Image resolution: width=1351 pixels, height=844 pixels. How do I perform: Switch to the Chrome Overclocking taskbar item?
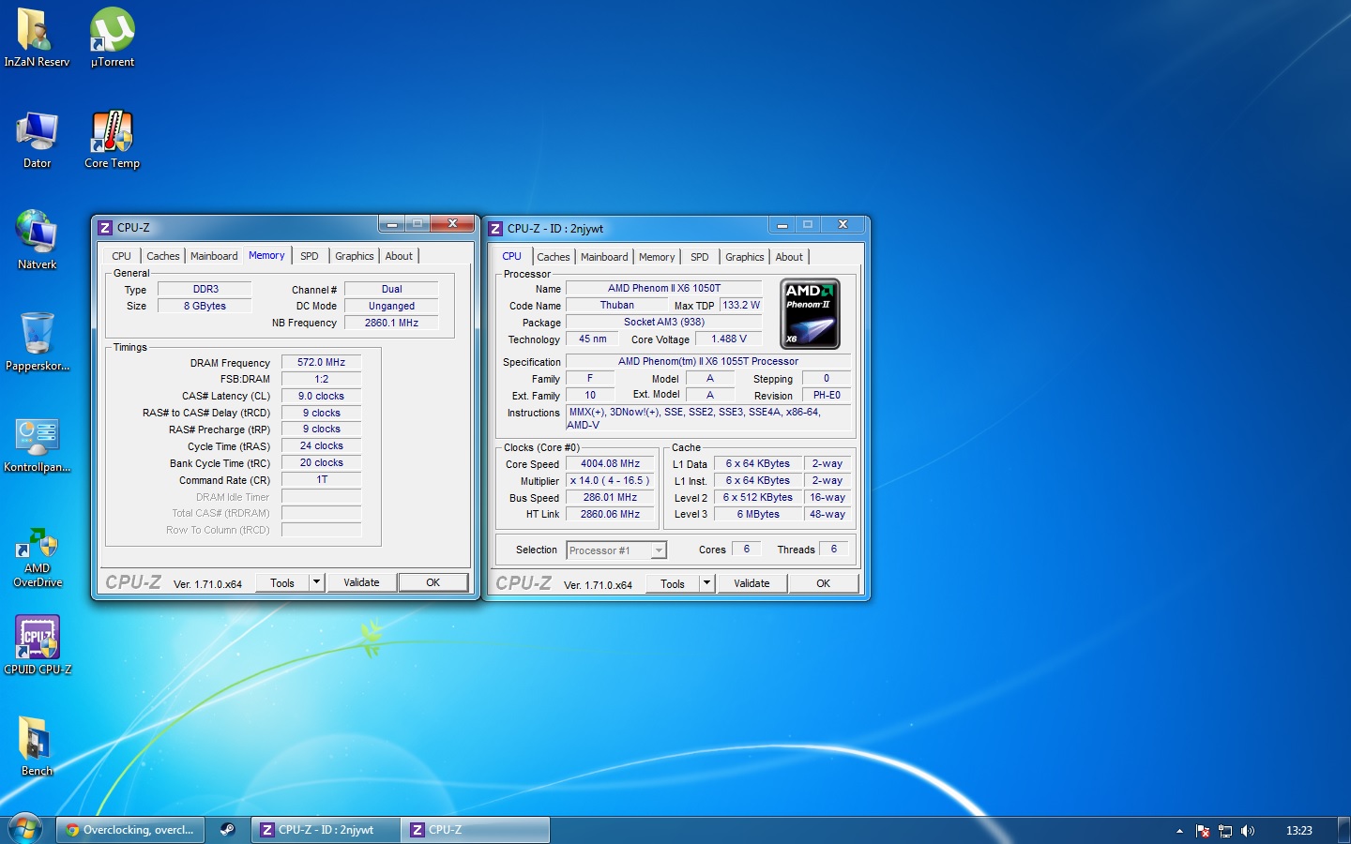130,830
